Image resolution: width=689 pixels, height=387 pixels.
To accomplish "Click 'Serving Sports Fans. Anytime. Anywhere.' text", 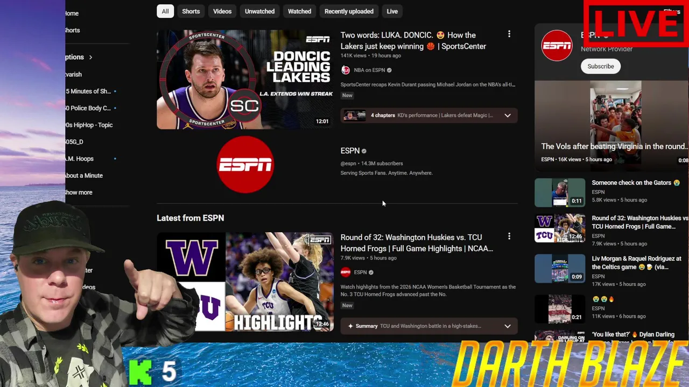I will 386,173.
